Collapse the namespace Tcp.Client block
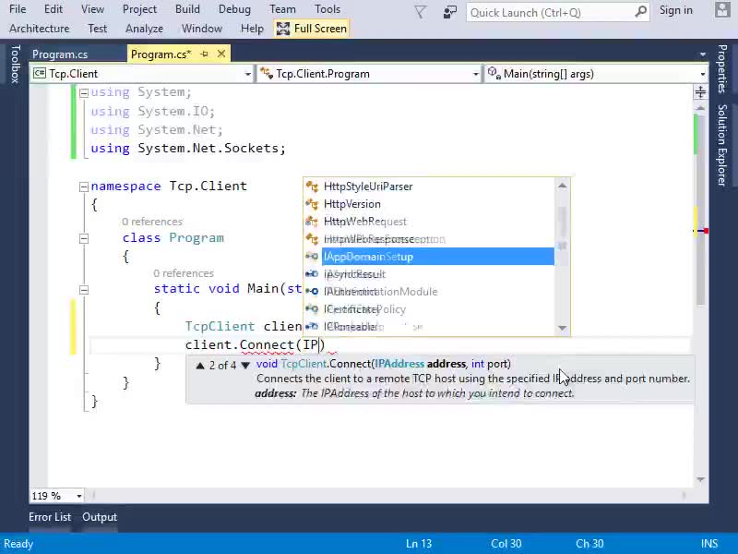The height and width of the screenshot is (554, 738). (x=84, y=187)
